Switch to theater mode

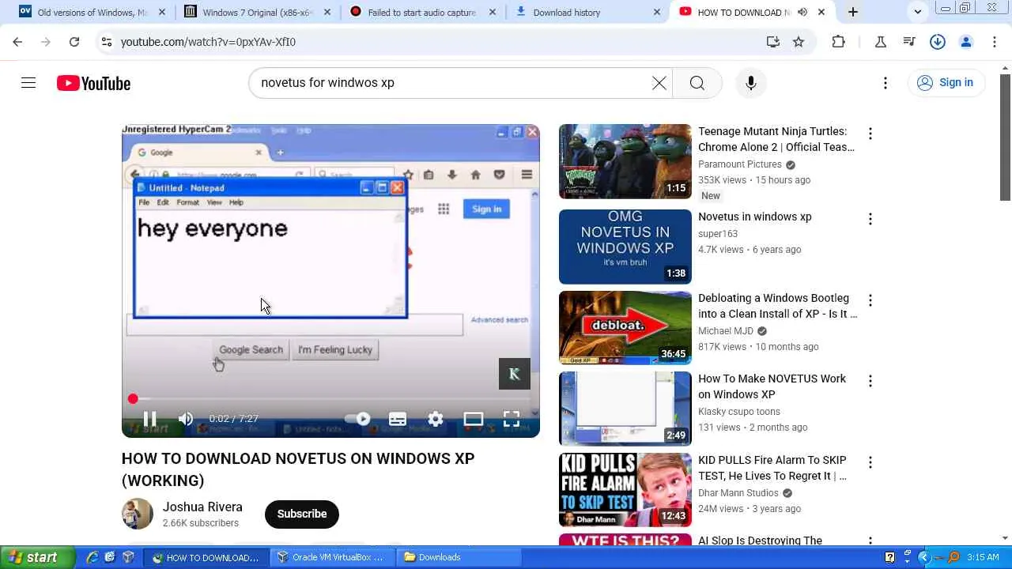[x=474, y=419]
